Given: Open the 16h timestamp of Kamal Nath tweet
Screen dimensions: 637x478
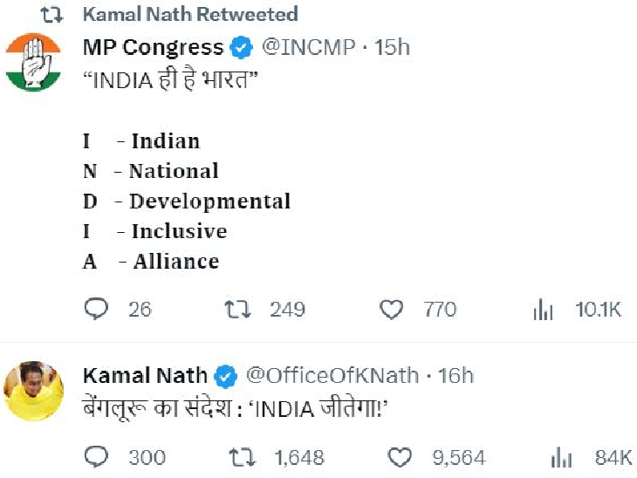Looking at the screenshot, I should [x=455, y=376].
